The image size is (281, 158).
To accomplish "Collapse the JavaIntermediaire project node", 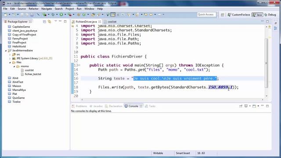I will pyautogui.click(x=6, y=50).
